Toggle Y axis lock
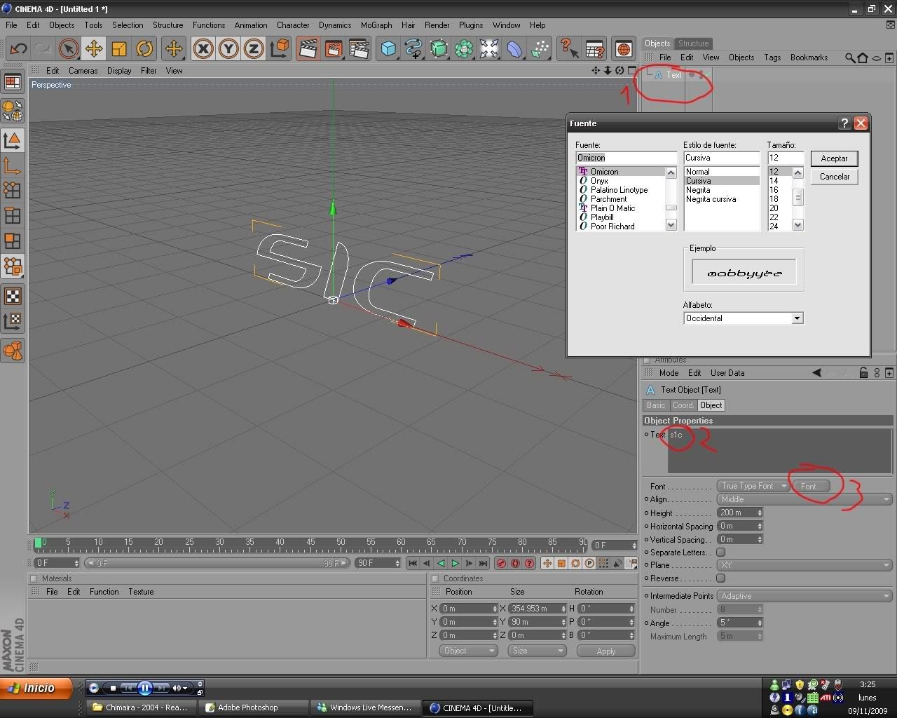897x718 pixels. pos(228,48)
